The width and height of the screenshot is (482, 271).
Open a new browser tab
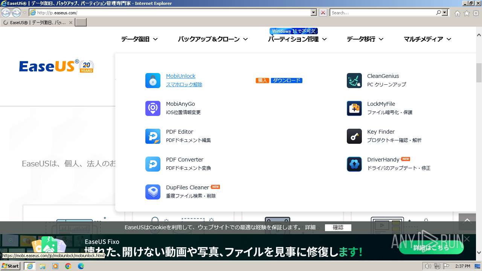81,23
